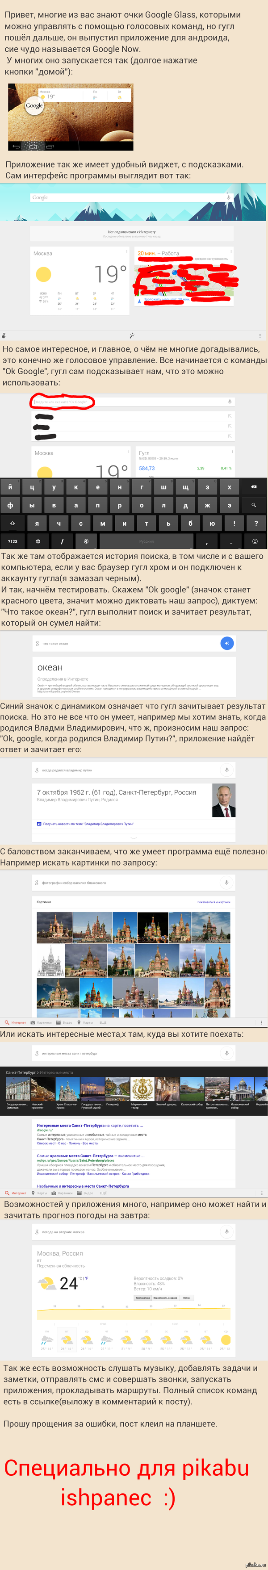This screenshot has width=268, height=1570.
Task: Switch to symbols with the ?123 key
Action: pyautogui.click(x=12, y=540)
